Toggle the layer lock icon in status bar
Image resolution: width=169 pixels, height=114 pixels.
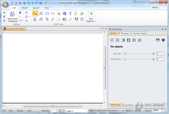click(x=60, y=111)
